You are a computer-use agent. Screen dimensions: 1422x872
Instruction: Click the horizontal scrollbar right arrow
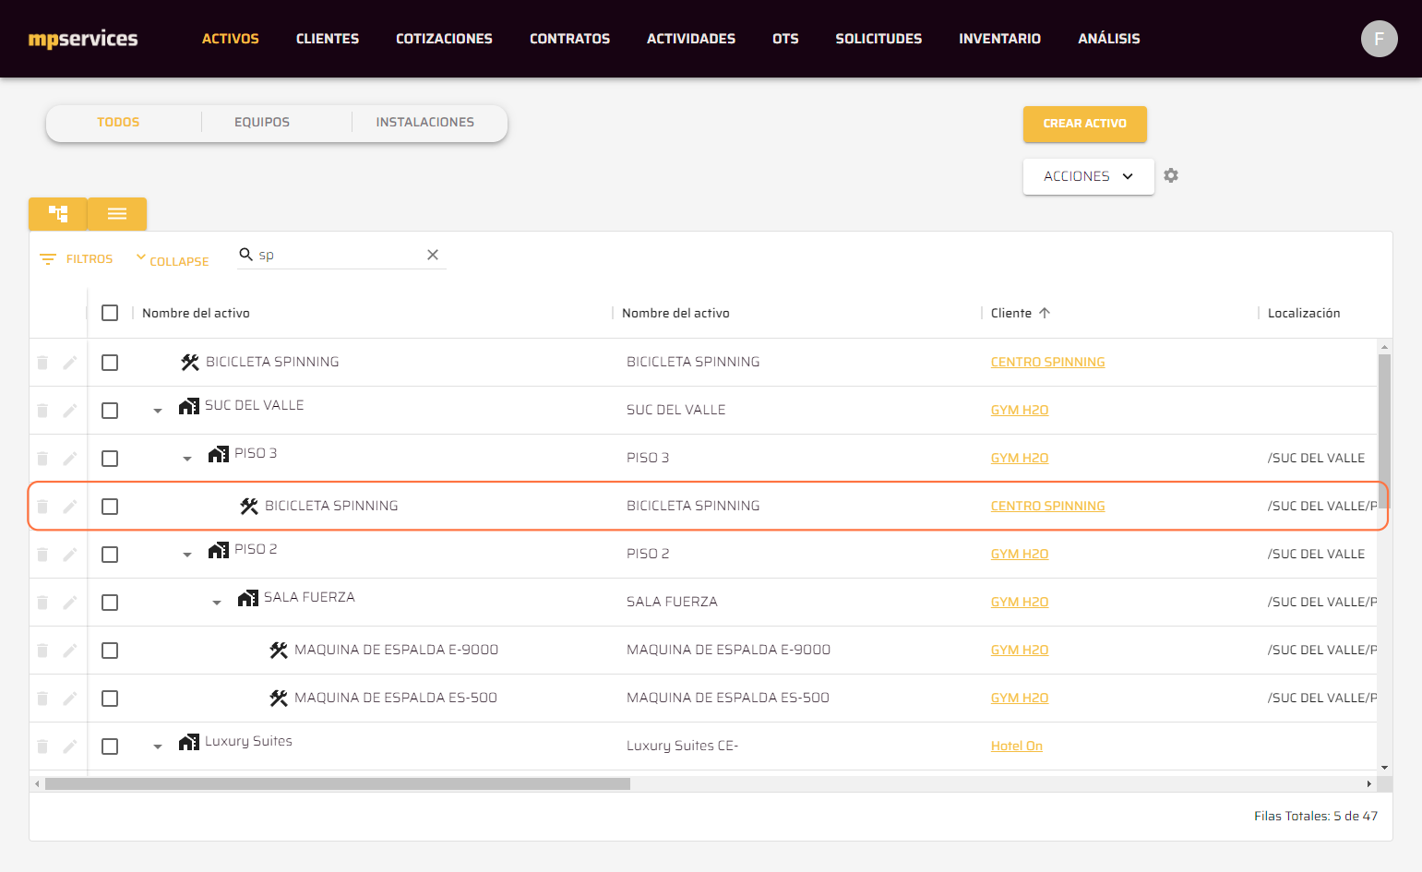(x=1369, y=783)
